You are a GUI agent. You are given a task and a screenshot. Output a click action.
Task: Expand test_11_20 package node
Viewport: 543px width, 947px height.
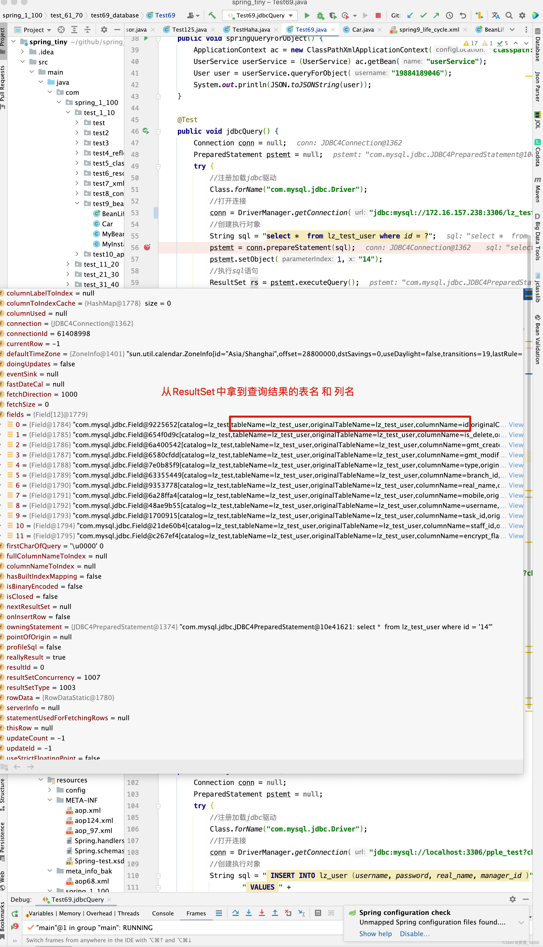(68, 264)
